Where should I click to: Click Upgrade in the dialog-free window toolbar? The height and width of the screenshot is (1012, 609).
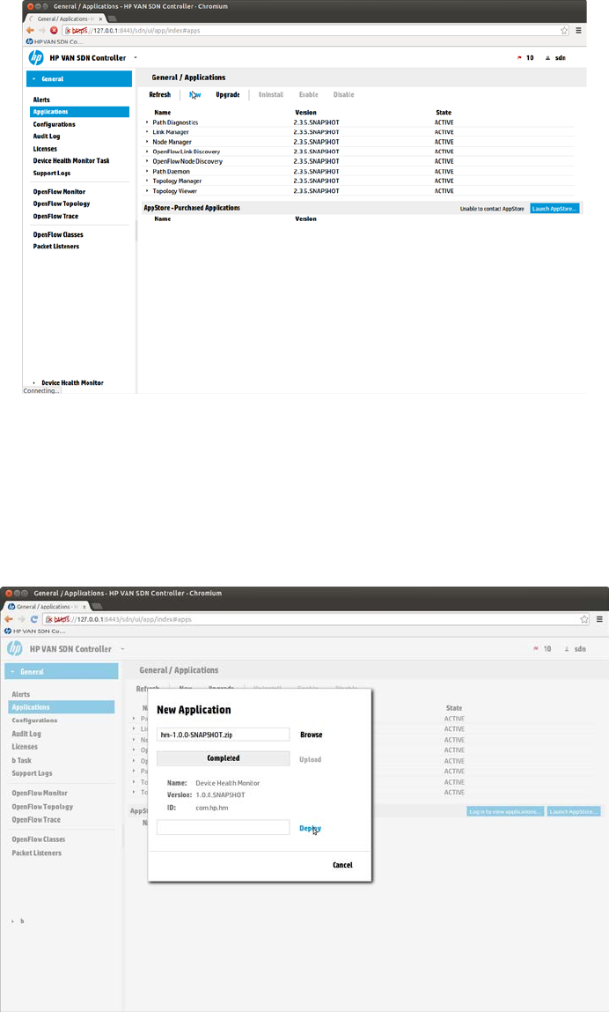[x=228, y=94]
